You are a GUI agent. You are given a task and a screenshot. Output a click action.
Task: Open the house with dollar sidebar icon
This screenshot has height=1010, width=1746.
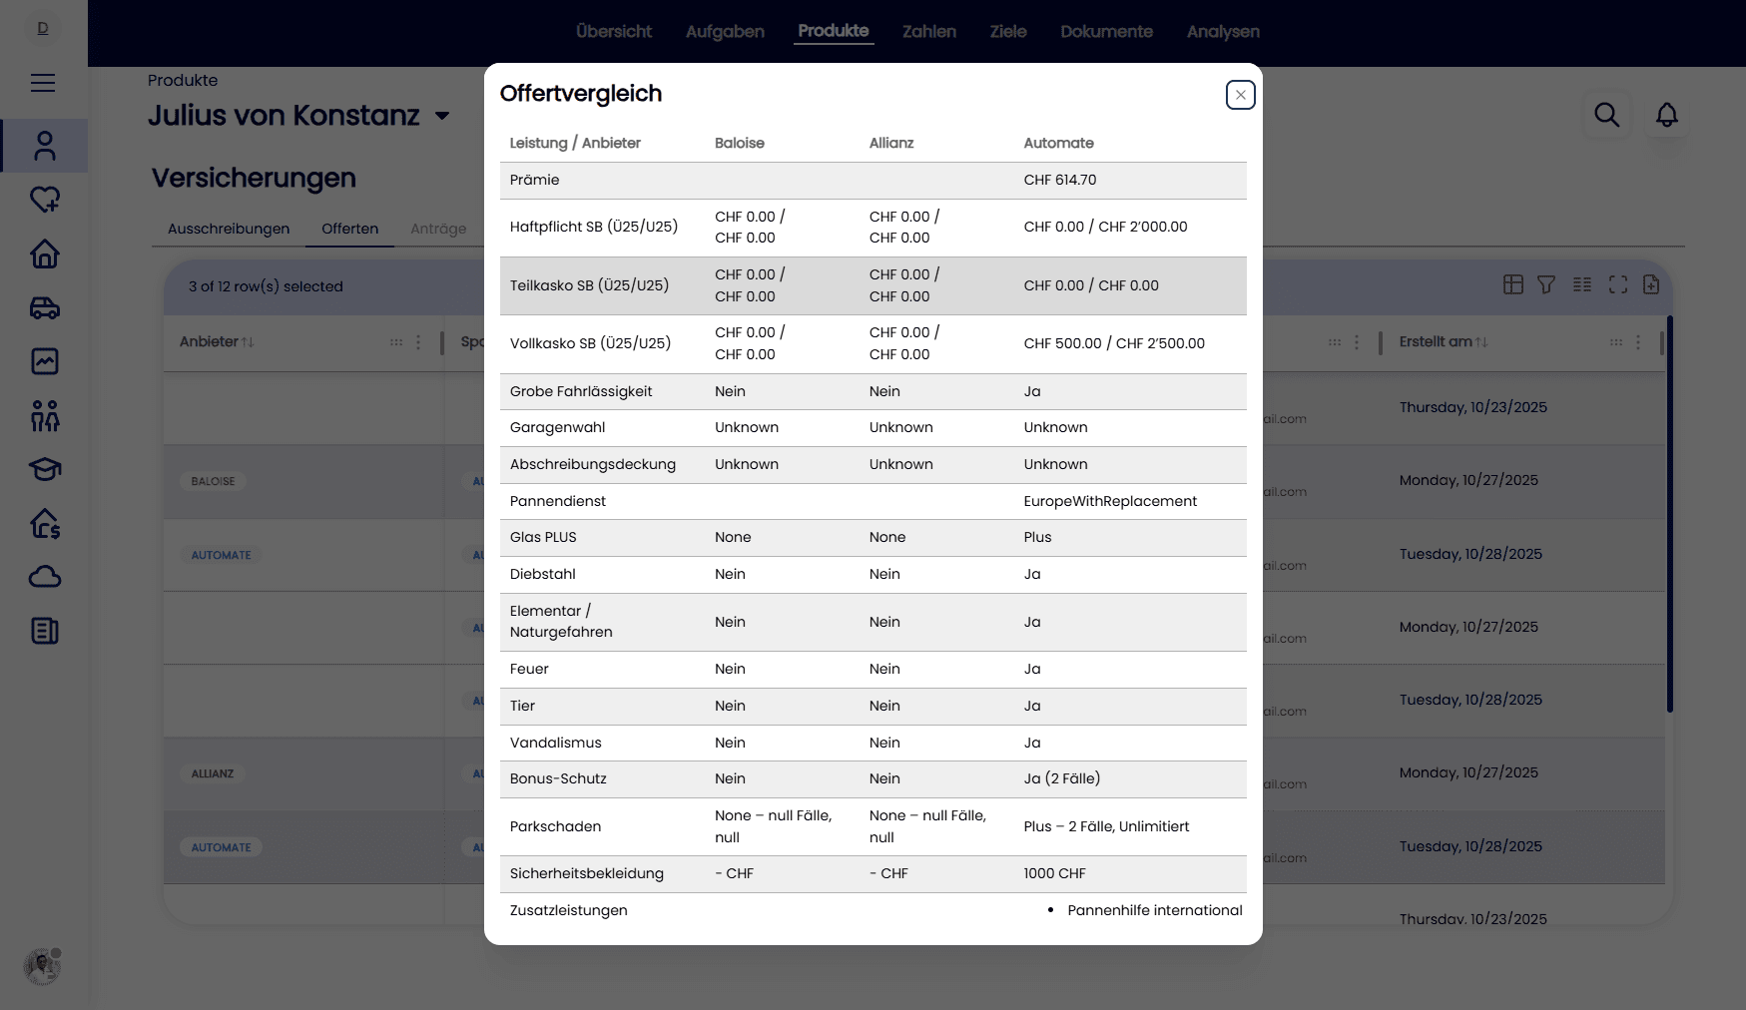click(x=45, y=523)
